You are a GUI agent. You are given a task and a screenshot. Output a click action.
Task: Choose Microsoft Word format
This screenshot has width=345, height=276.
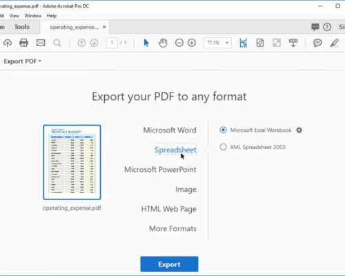tap(170, 130)
